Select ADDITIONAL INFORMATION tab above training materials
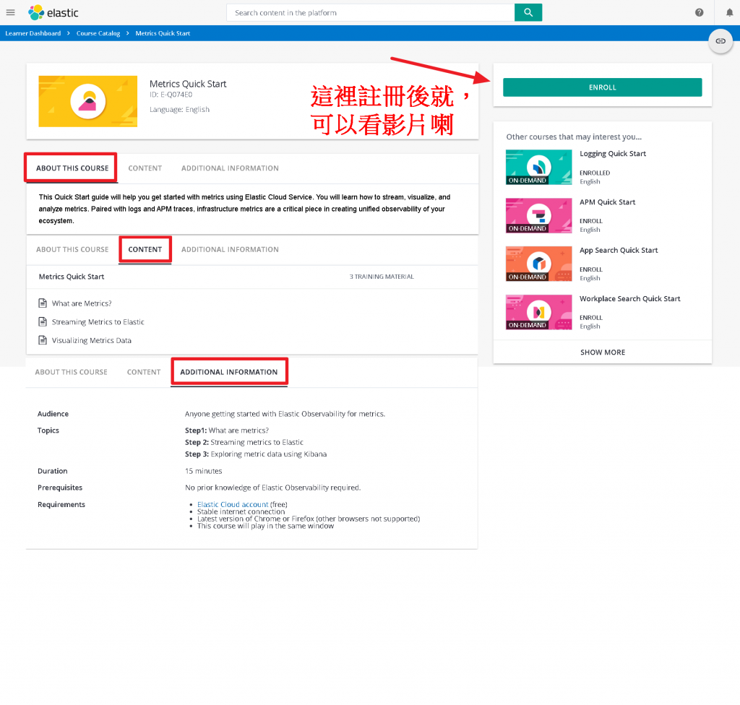The image size is (740, 705). pyautogui.click(x=230, y=249)
